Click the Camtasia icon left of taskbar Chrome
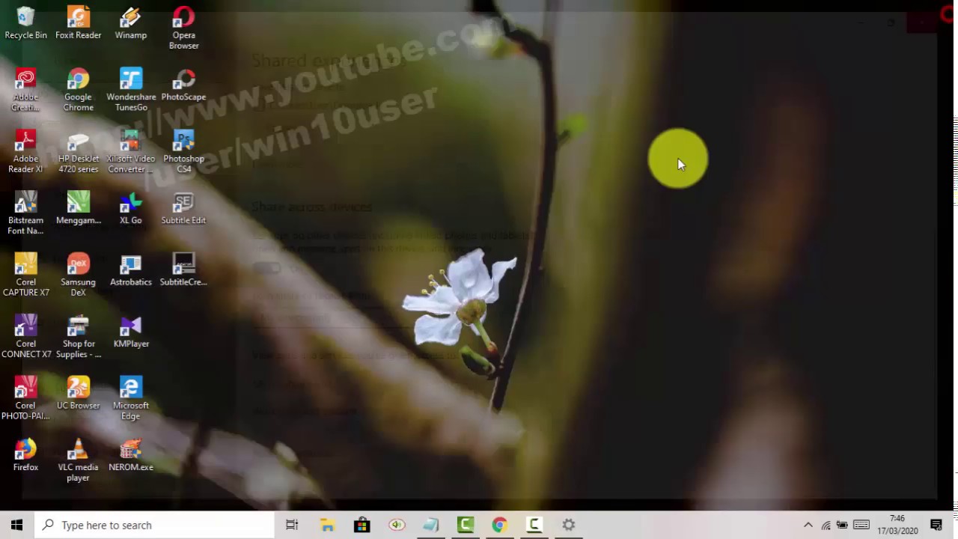 click(x=466, y=525)
